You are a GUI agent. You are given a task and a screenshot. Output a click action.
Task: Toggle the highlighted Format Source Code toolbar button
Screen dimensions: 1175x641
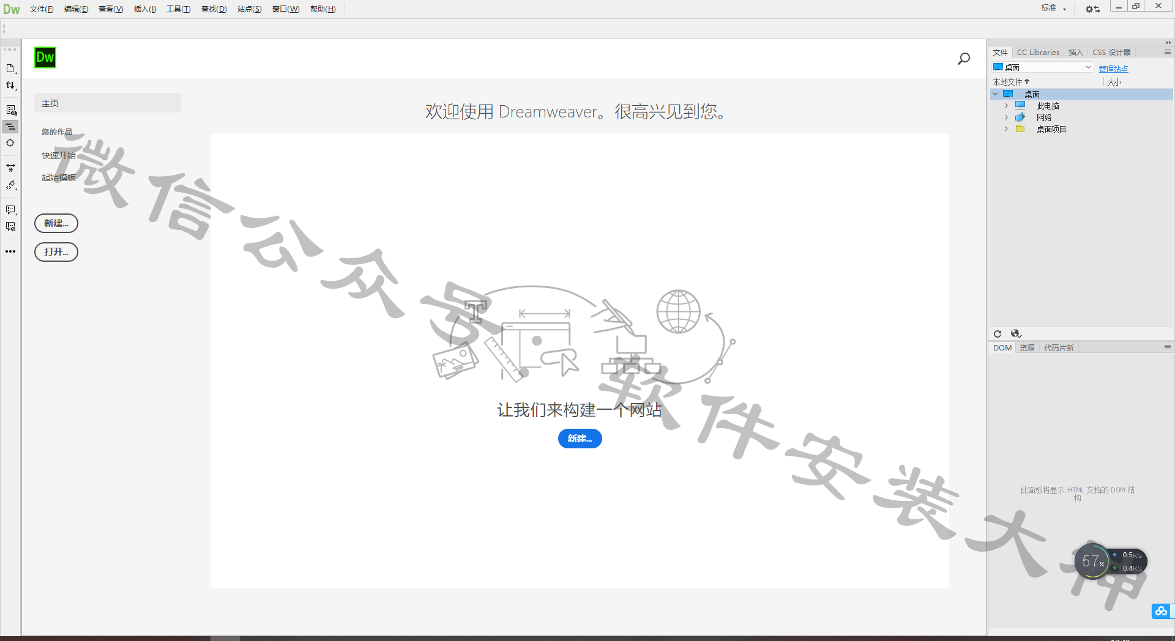click(x=10, y=127)
